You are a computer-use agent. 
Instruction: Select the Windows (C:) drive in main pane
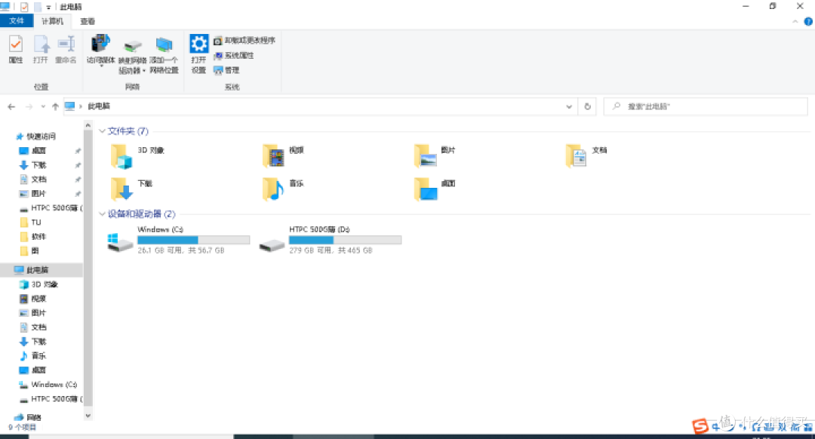[179, 240]
